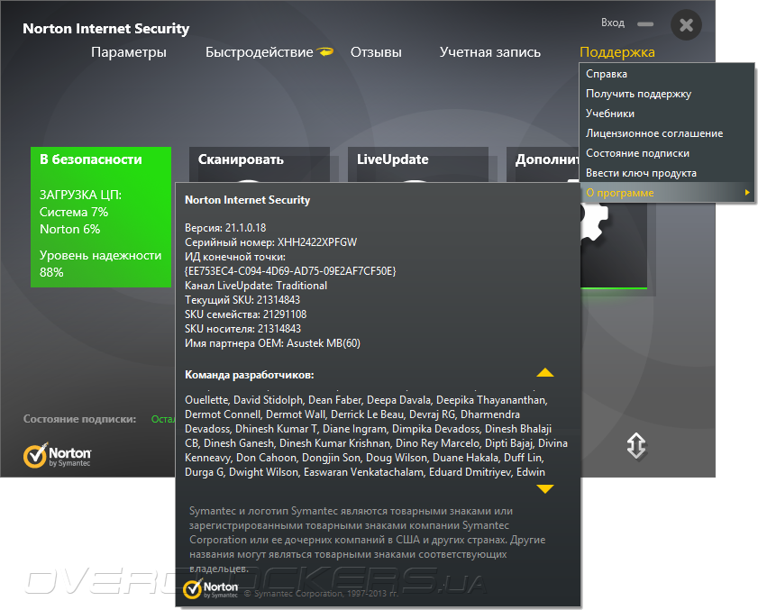Click the Состояние подписки label in main window
Screen dimensions: 758x610
(79, 419)
